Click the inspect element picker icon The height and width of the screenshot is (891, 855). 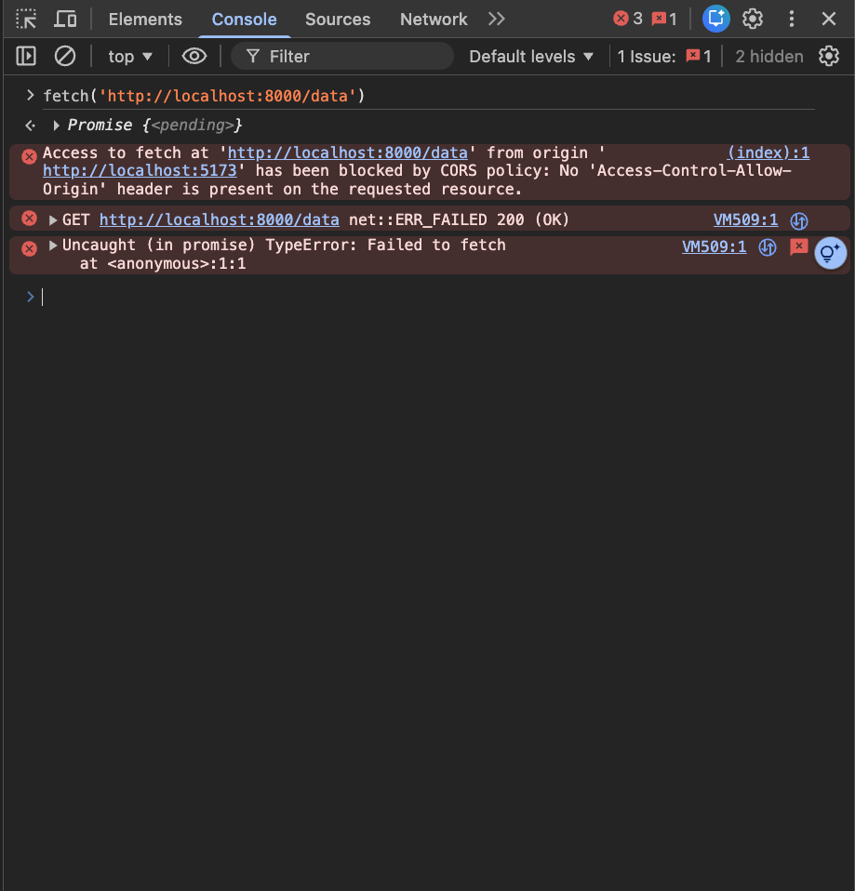[x=26, y=19]
